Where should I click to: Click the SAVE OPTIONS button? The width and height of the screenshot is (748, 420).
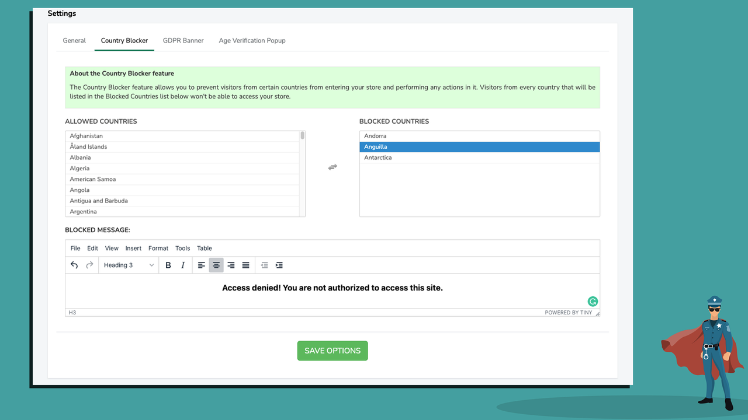tap(332, 351)
